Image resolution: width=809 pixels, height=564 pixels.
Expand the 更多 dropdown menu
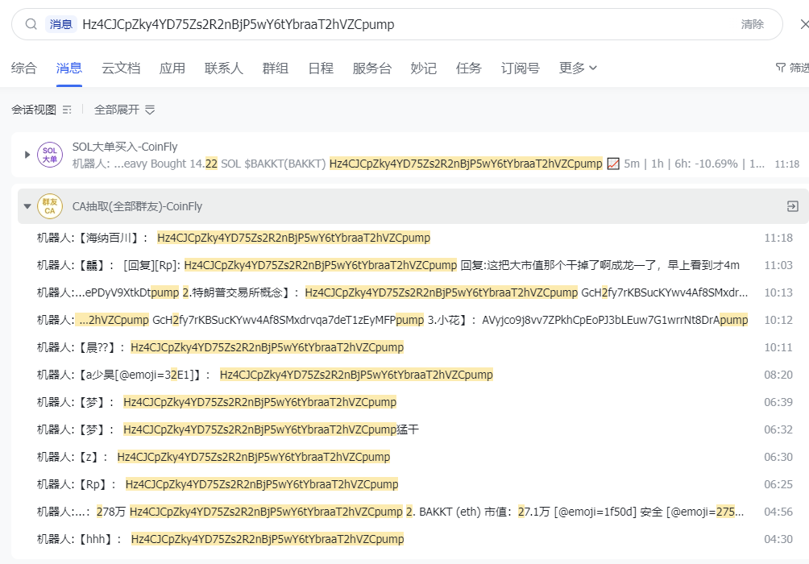pyautogui.click(x=578, y=68)
